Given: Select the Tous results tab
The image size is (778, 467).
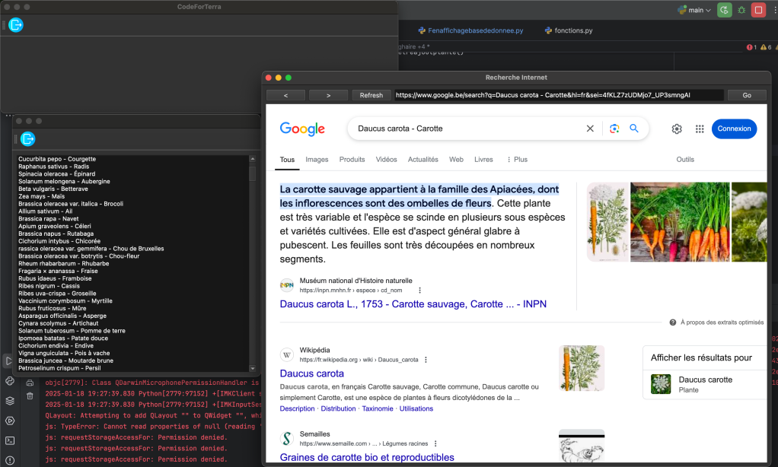Looking at the screenshot, I should point(287,160).
